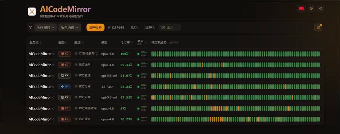Favorite the 官方直连 row with its star
The height and width of the screenshot is (134, 340).
click(54, 76)
